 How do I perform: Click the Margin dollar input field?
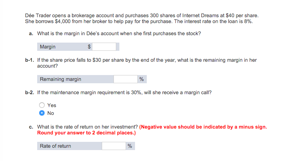coord(104,47)
